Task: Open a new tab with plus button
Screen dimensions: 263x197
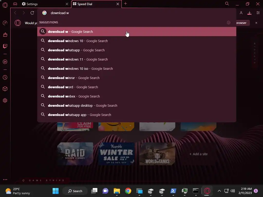Action: (x=125, y=4)
